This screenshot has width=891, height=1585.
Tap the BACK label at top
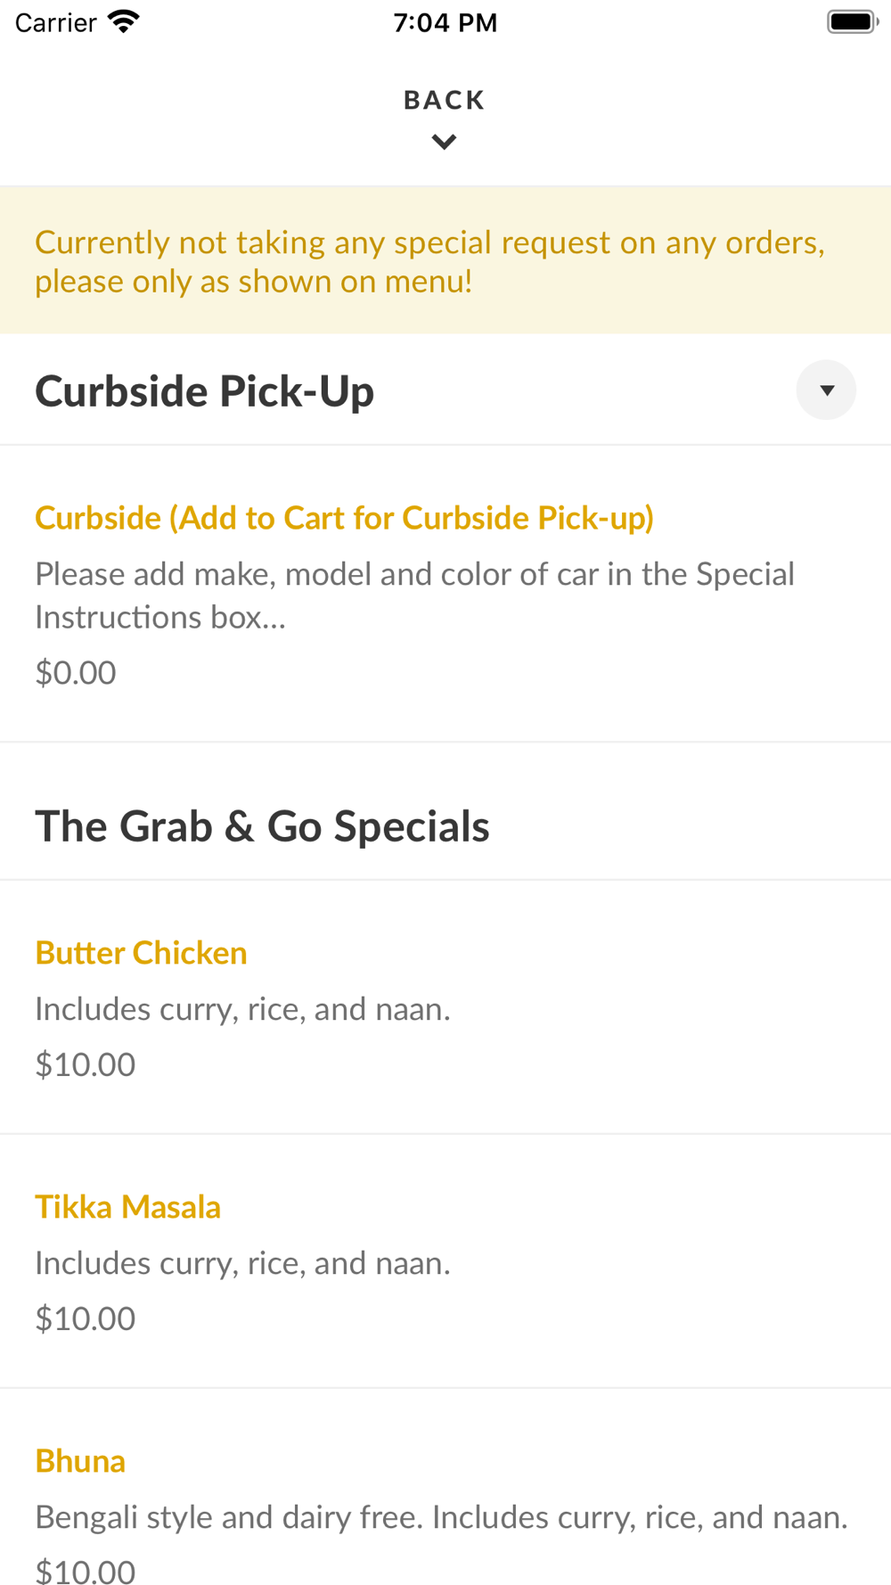pos(444,100)
